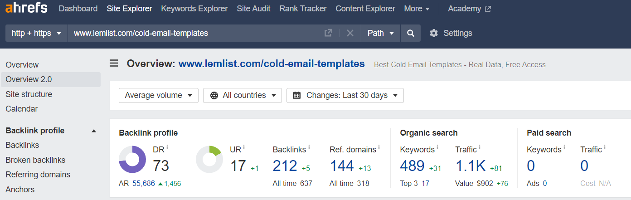Viewport: 631px width, 200px height.
Task: Click the green UR donut chart
Action: 209,159
